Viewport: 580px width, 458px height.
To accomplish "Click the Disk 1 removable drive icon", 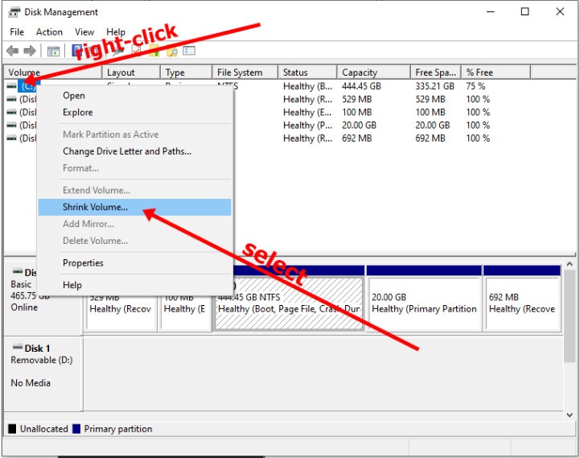I will coord(18,347).
